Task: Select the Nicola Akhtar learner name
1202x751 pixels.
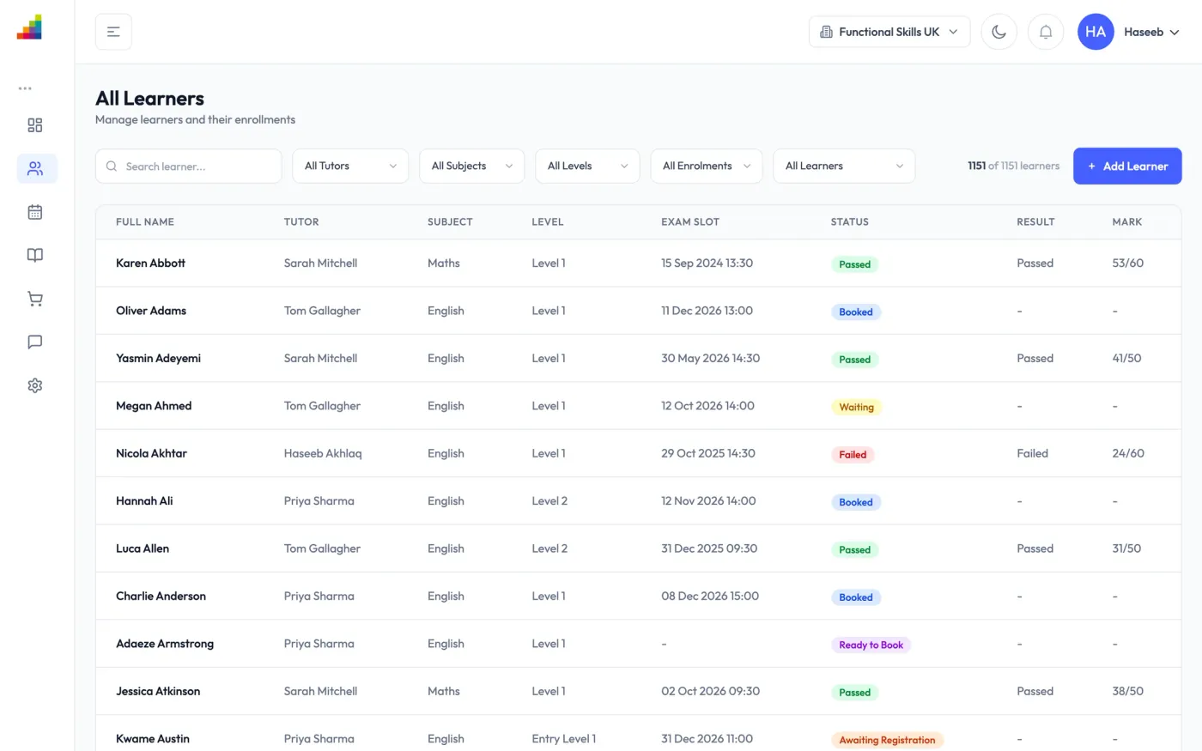Action: [x=151, y=453]
